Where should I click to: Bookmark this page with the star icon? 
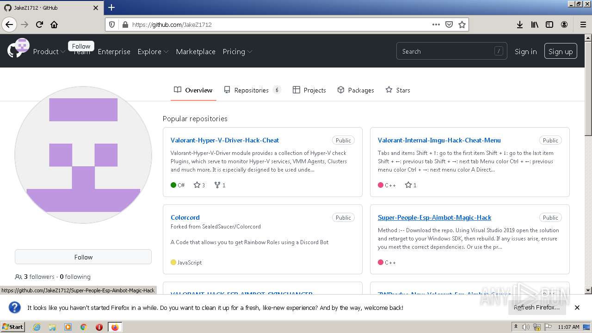[462, 25]
